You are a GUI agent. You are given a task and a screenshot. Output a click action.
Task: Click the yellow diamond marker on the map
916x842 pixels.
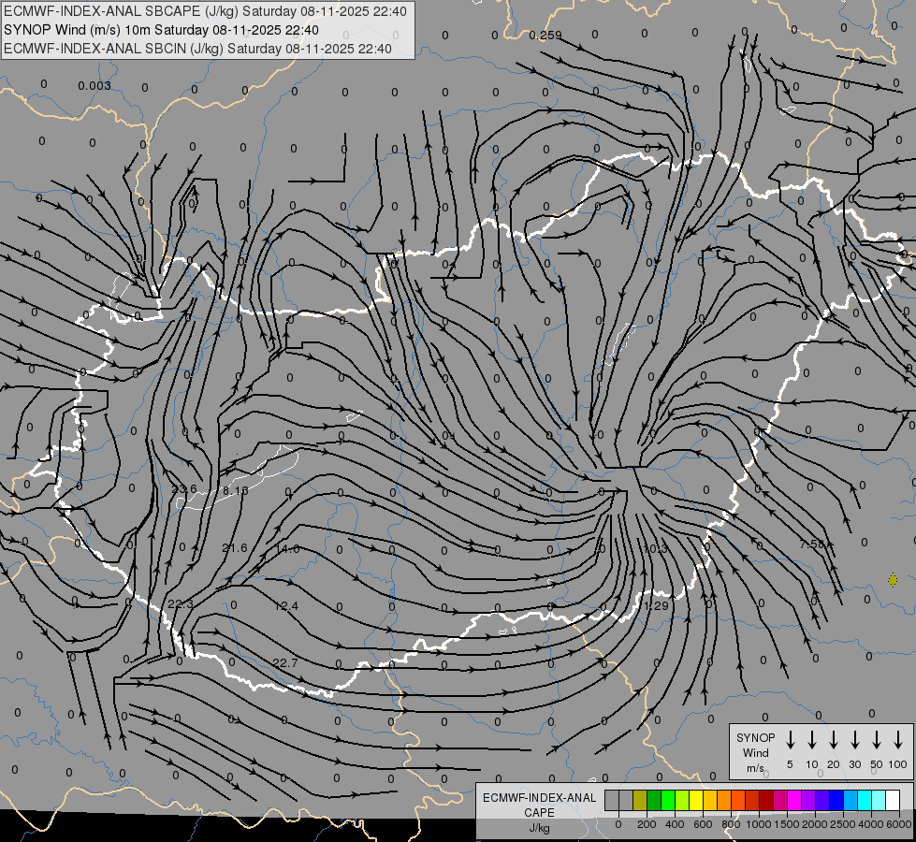coord(893,580)
